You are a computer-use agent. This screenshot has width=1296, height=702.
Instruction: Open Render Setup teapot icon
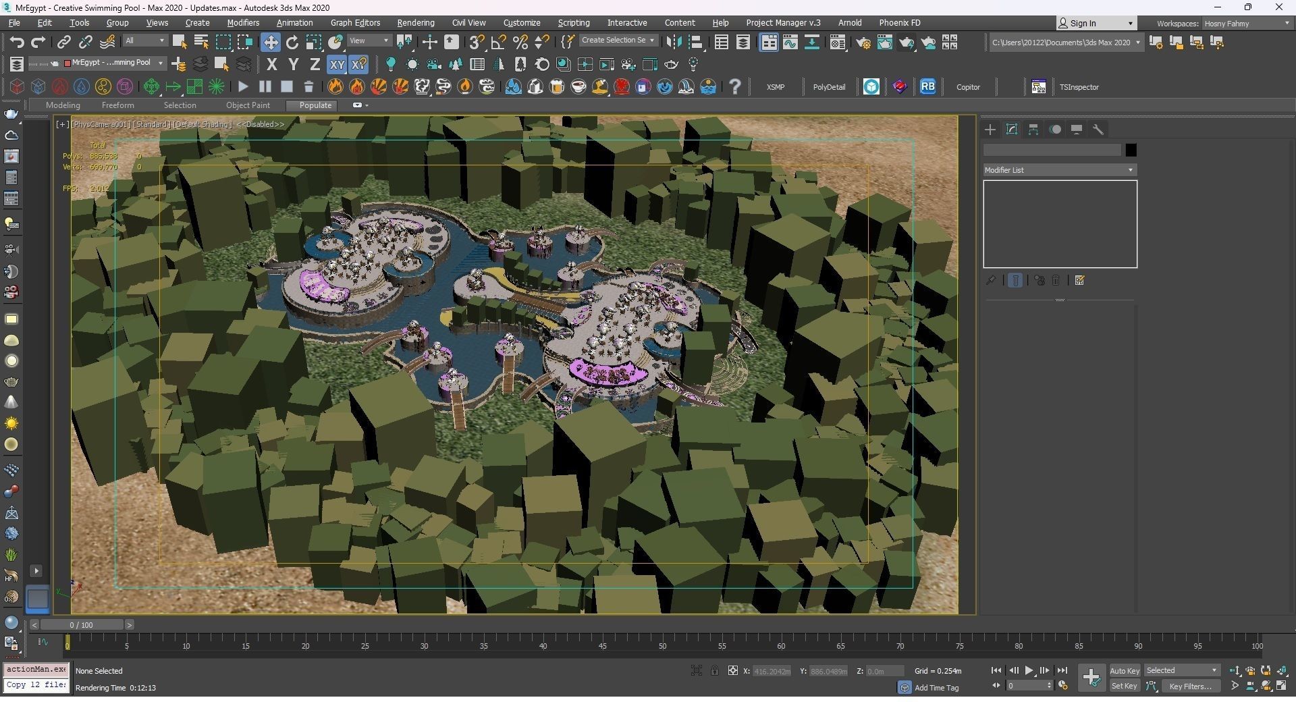(863, 43)
